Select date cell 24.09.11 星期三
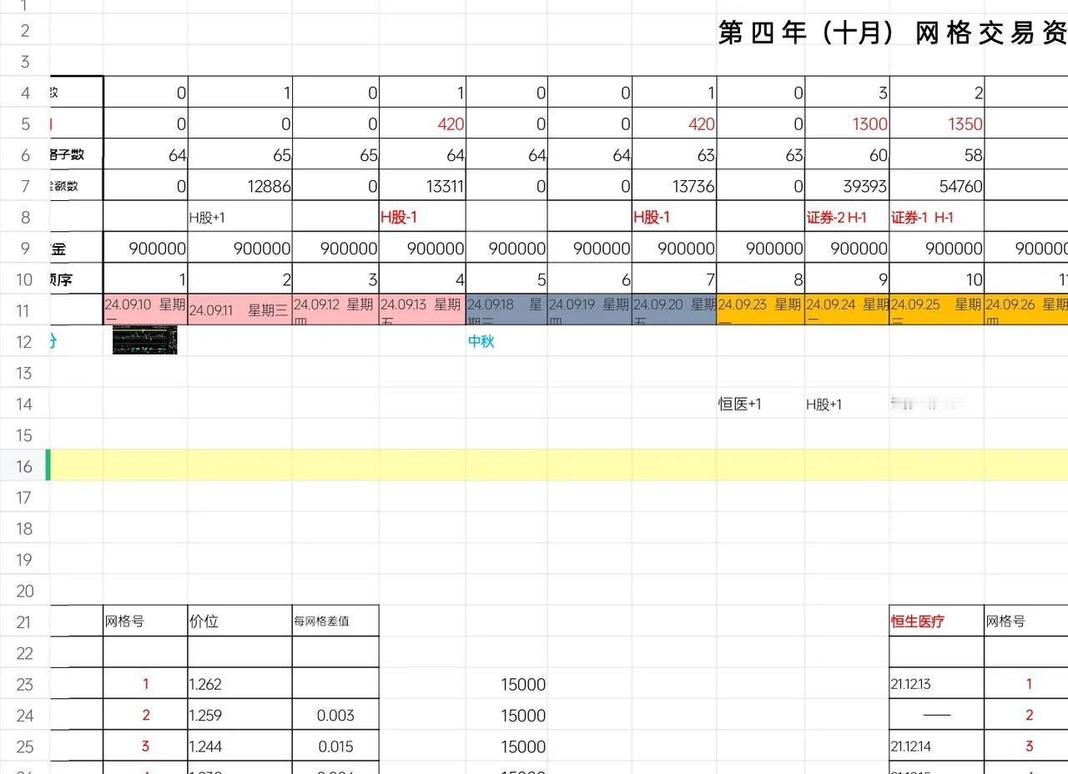Viewport: 1068px width, 774px height. click(240, 309)
